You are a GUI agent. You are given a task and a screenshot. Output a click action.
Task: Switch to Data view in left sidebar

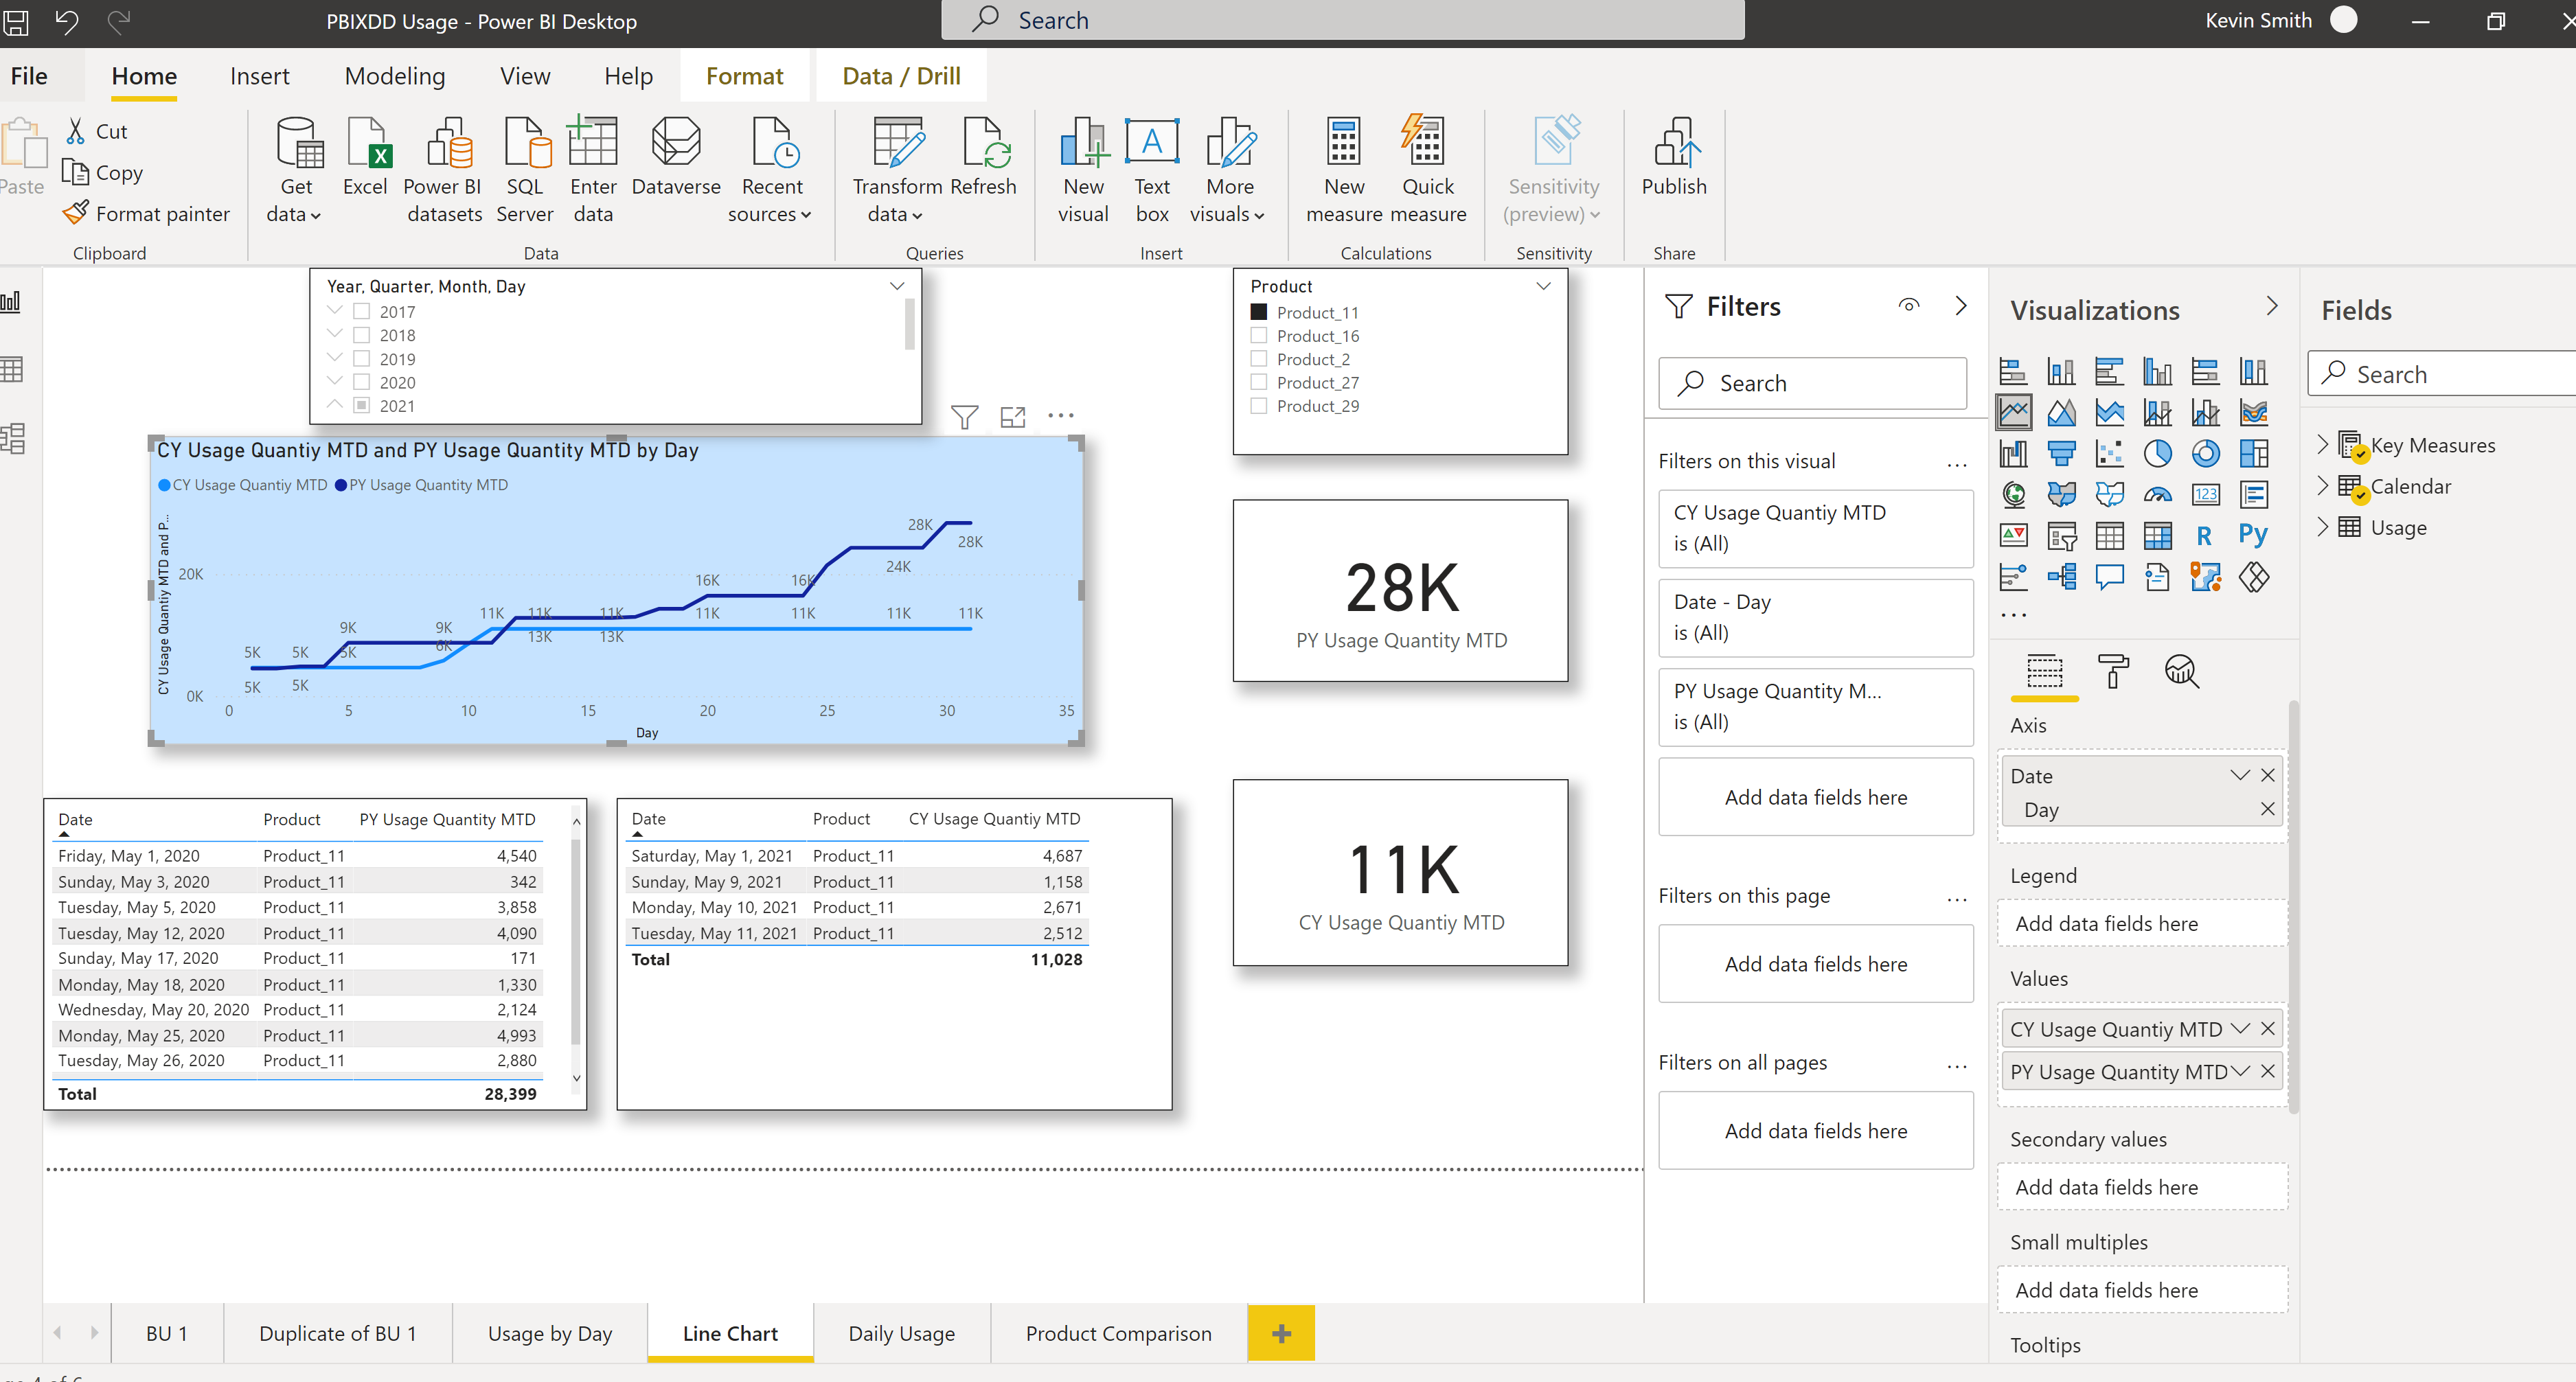(12, 370)
